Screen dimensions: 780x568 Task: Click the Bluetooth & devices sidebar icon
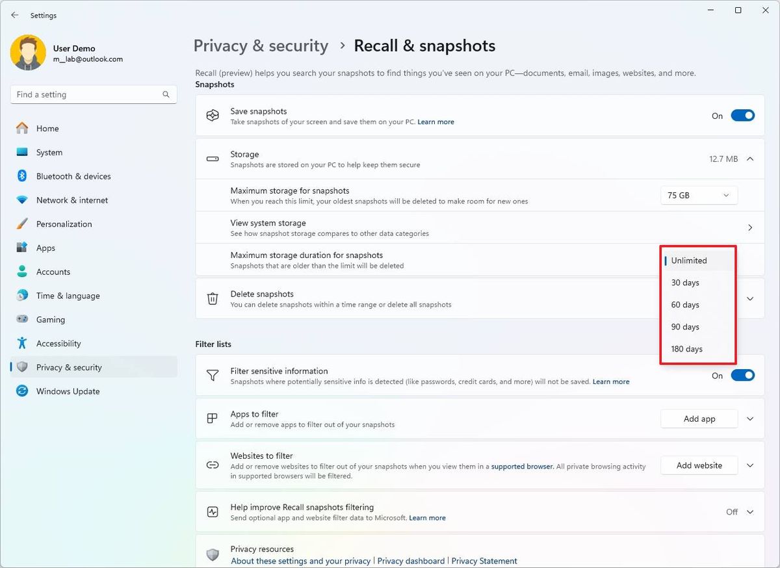click(22, 176)
